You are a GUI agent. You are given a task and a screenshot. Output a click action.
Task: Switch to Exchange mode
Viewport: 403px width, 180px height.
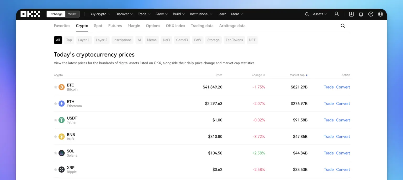click(x=56, y=14)
